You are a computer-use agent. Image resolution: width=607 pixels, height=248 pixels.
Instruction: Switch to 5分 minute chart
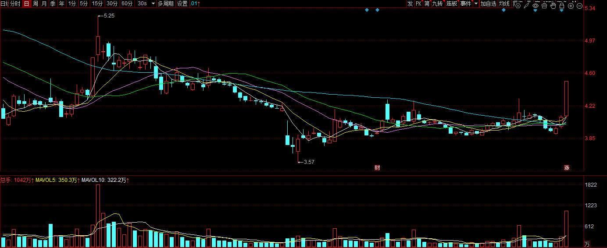83,4
